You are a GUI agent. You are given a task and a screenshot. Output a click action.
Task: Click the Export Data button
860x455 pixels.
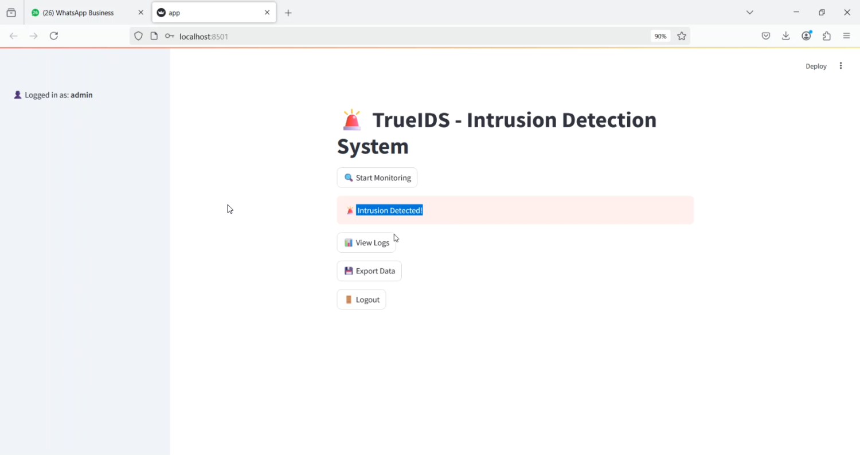pyautogui.click(x=369, y=271)
